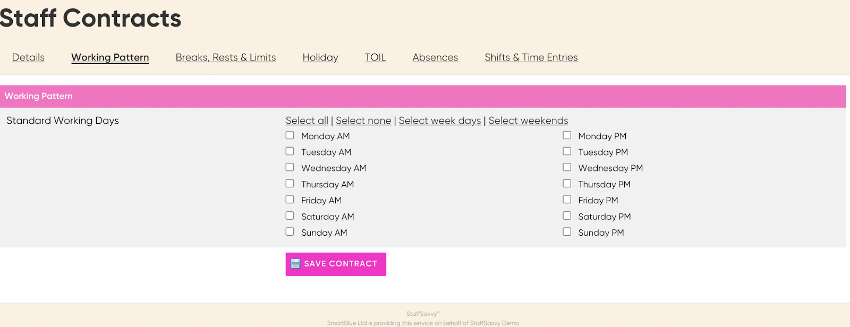Open the Details tab
The image size is (850, 327).
(28, 57)
